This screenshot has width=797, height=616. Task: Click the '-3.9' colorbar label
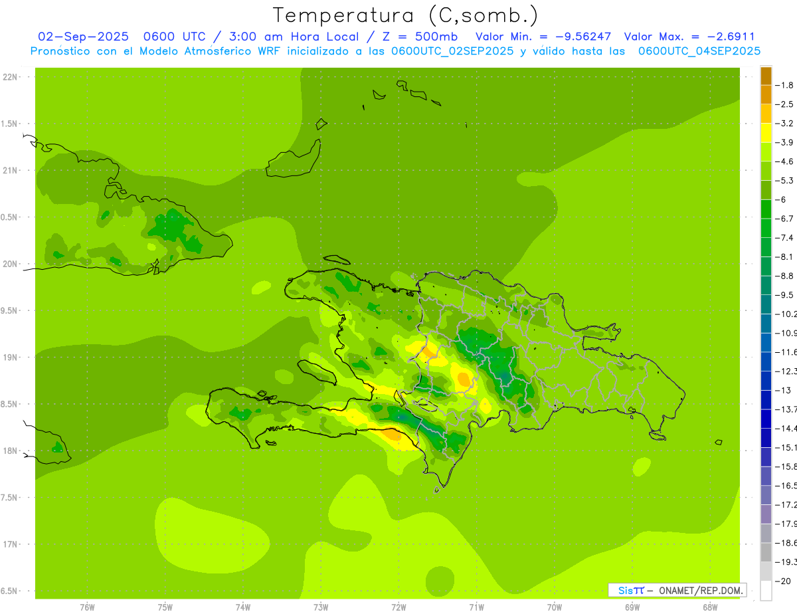coord(785,142)
